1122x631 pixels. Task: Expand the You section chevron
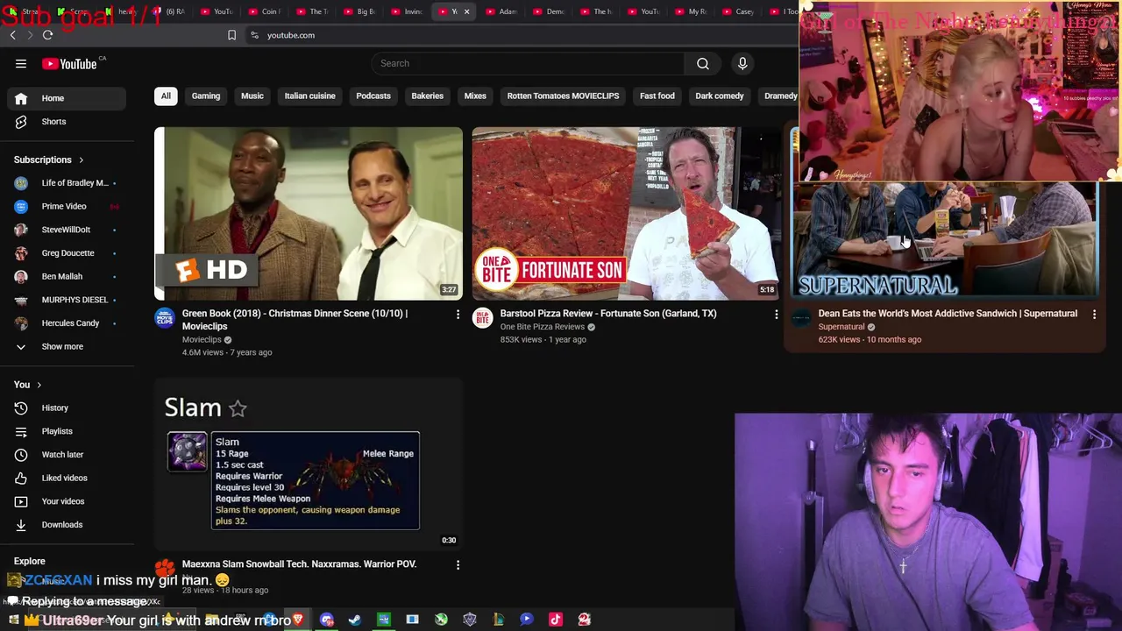coord(39,385)
